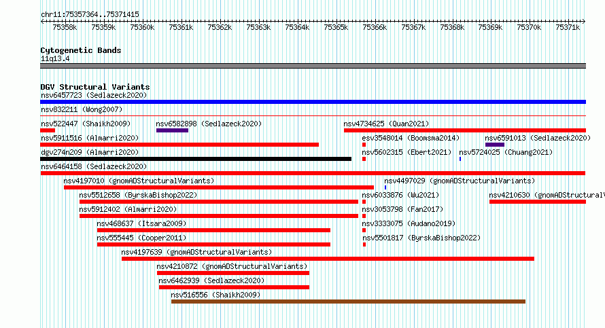Viewport: 605px width, 328px height.
Task: Click the small red nsv3333075 marker
Action: [364, 230]
